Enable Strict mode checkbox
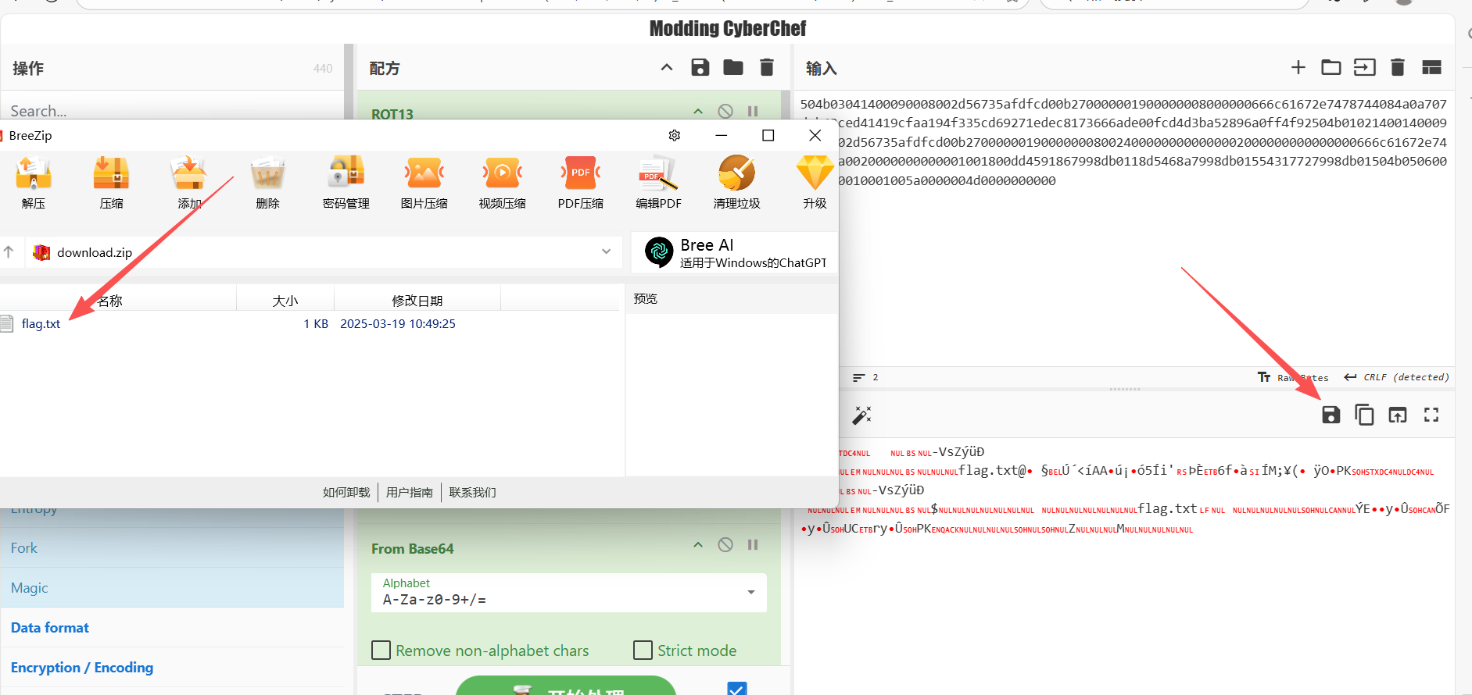 [643, 650]
